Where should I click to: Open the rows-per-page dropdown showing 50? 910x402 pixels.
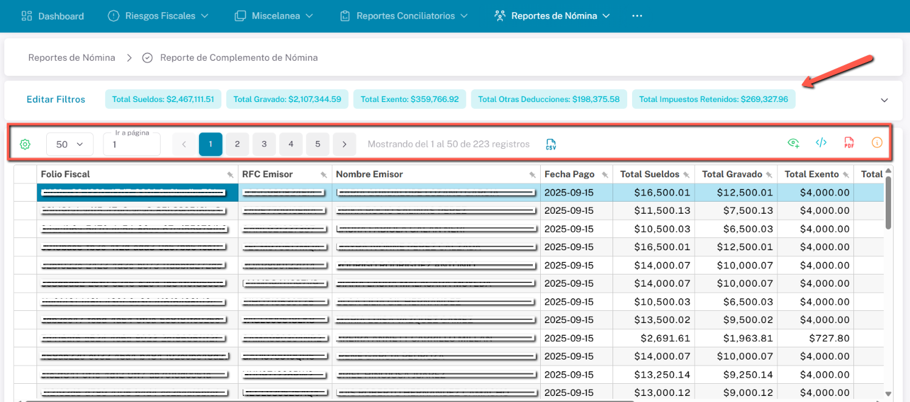point(69,145)
